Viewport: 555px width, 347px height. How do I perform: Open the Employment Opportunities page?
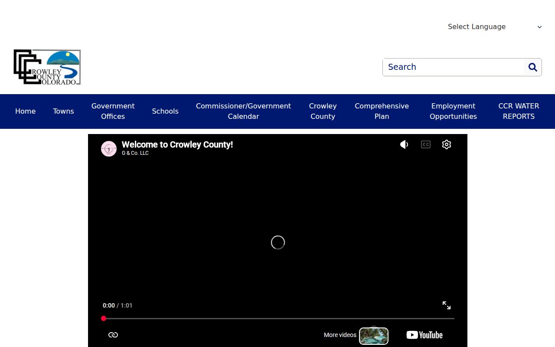point(454,111)
